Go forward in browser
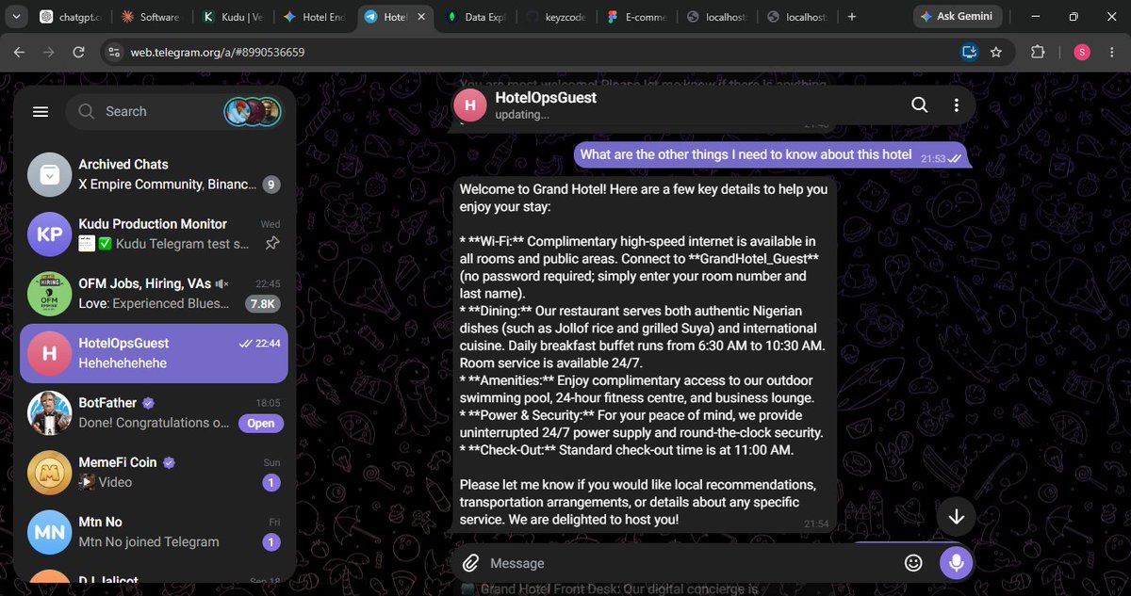 49,52
